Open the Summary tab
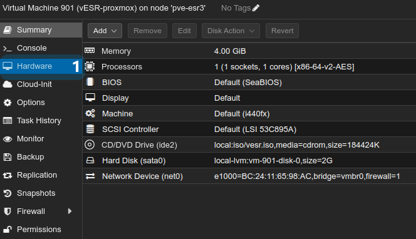The height and width of the screenshot is (239, 416). pyautogui.click(x=41, y=30)
